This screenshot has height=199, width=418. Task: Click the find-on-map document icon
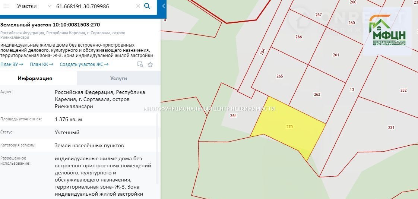140,64
